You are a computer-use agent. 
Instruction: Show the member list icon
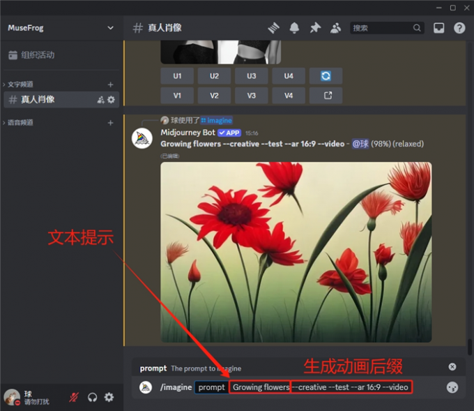(335, 28)
